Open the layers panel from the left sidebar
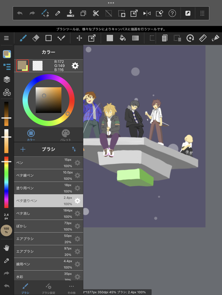This screenshot has height=295, width=222. coord(7,79)
